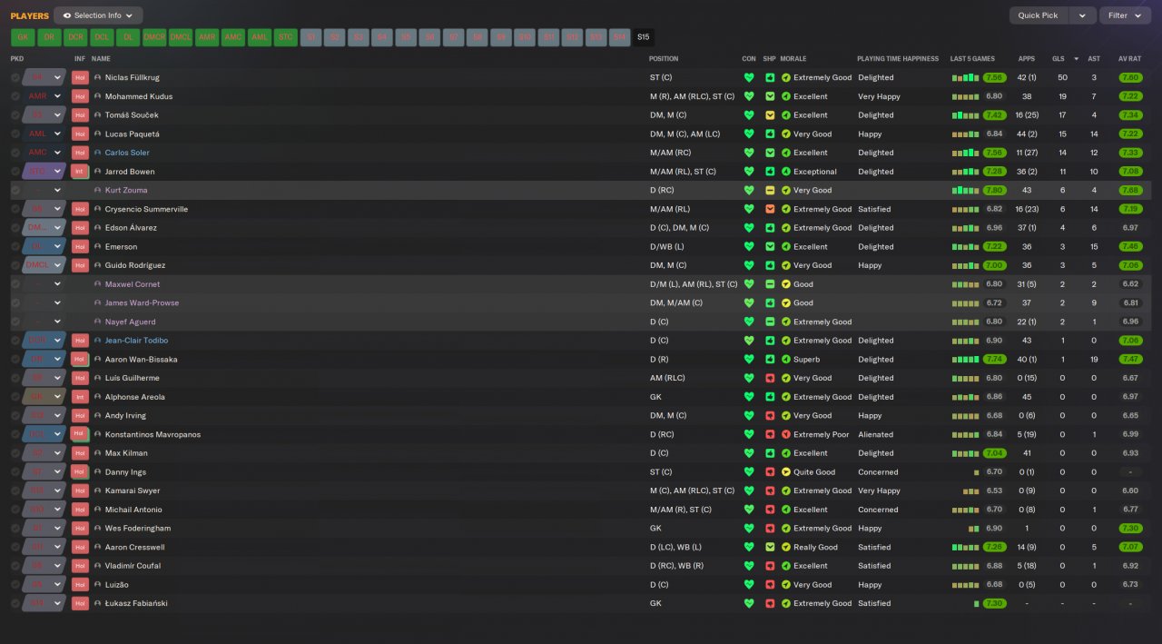Viewport: 1162px width, 644px height.
Task: Toggle the picked checkmark for Łukasz Fabiański
Action: (x=15, y=603)
